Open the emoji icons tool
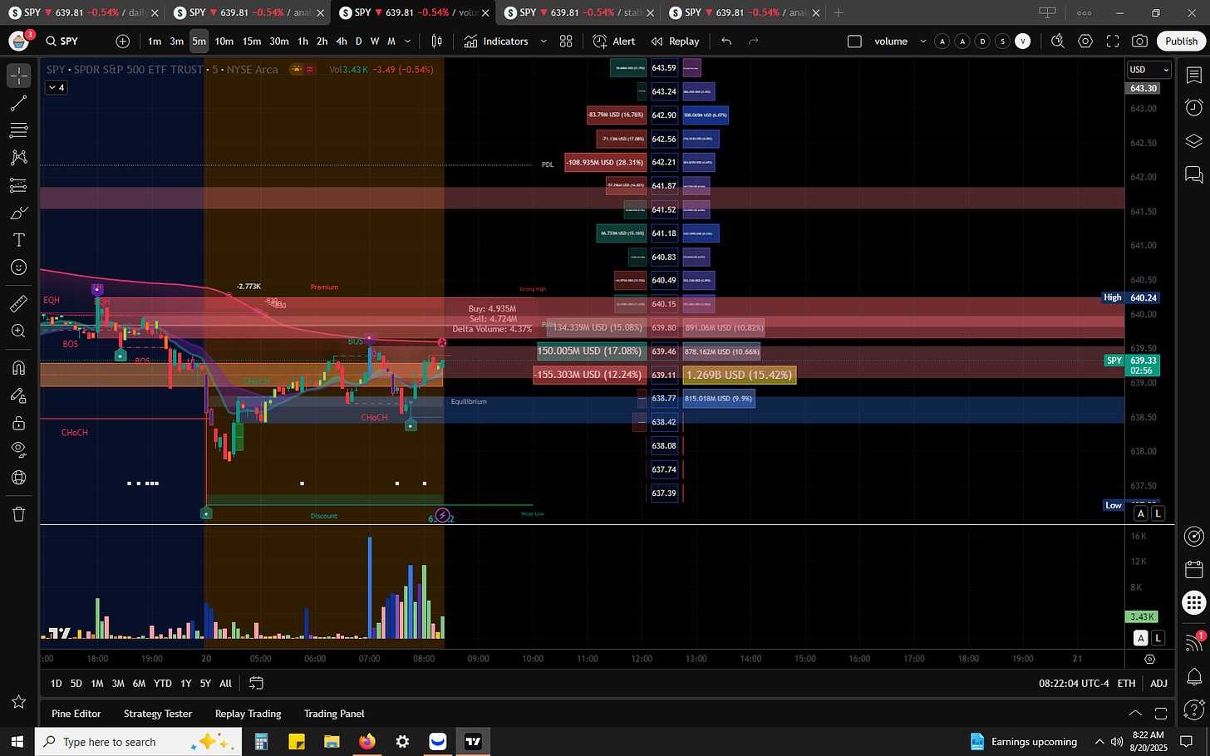1210x756 pixels. click(18, 268)
